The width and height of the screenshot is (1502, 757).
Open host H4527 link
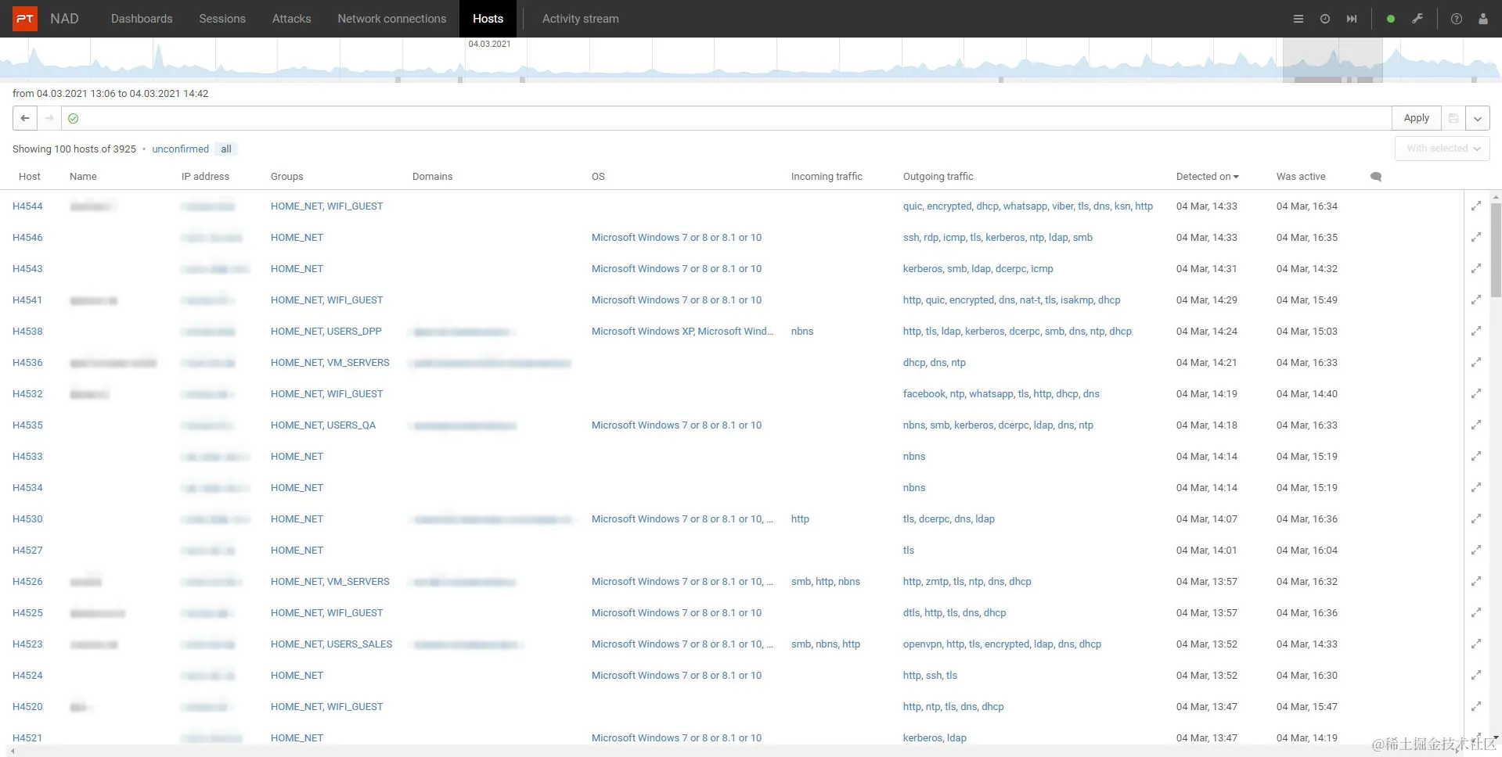tap(27, 551)
